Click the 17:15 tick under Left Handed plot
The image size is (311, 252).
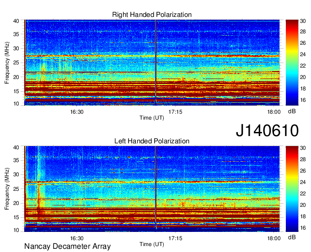click(175, 238)
